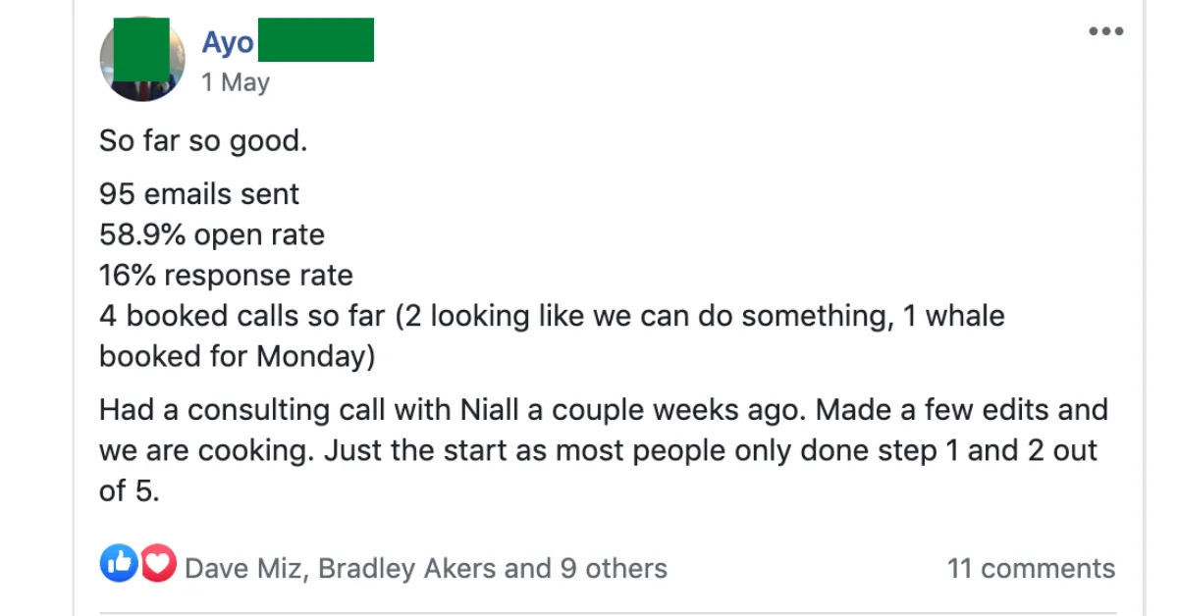Click the red heart Love reaction icon

(x=159, y=565)
